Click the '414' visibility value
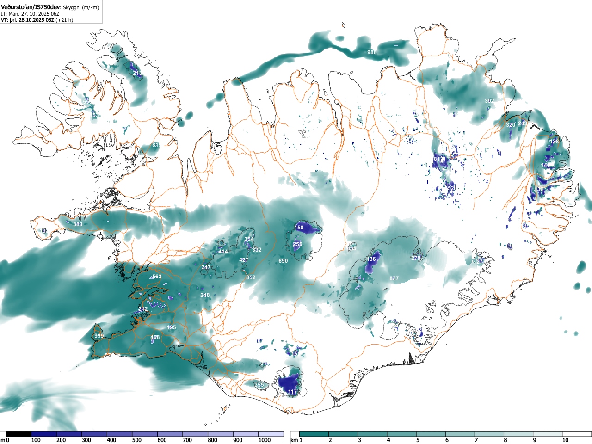This screenshot has width=592, height=444. (223, 252)
